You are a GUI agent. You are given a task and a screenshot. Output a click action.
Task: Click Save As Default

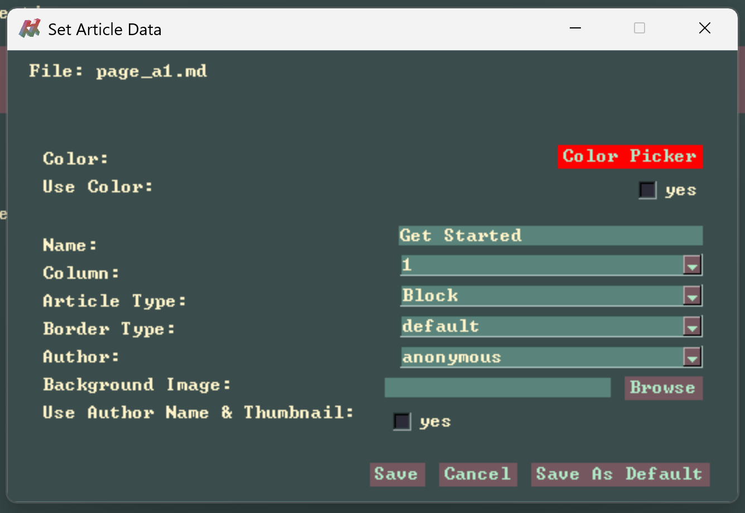619,475
